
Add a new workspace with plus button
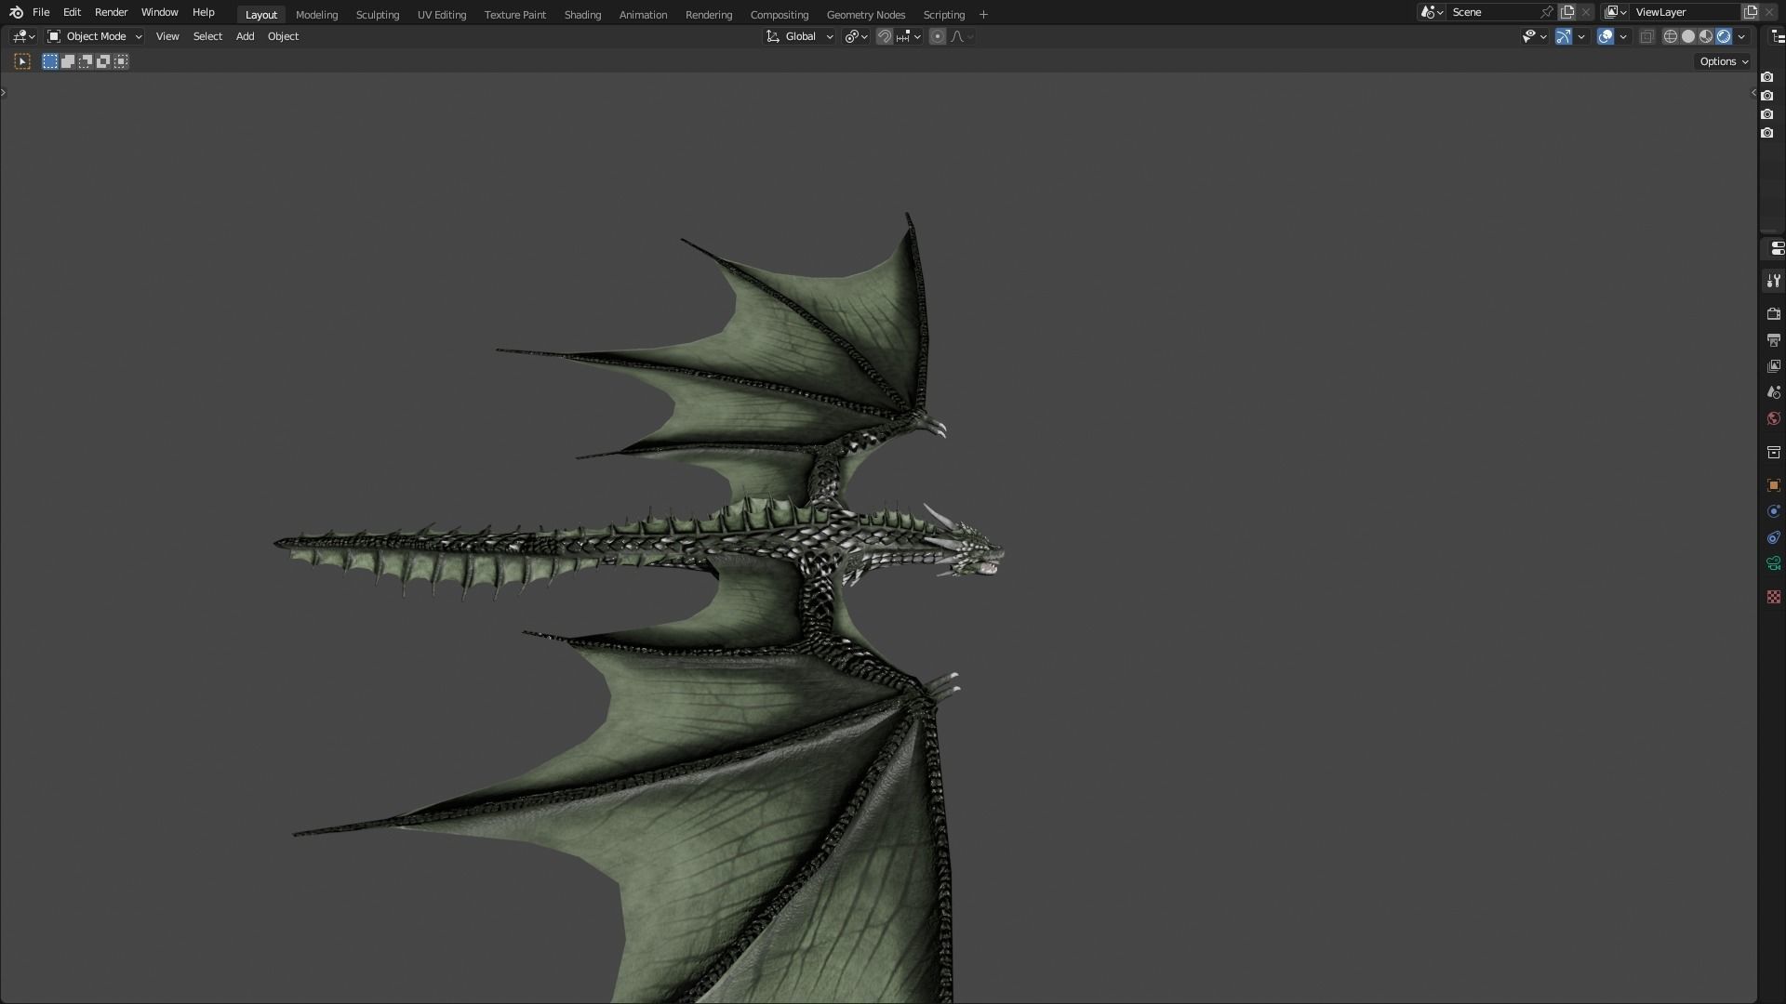(x=983, y=15)
